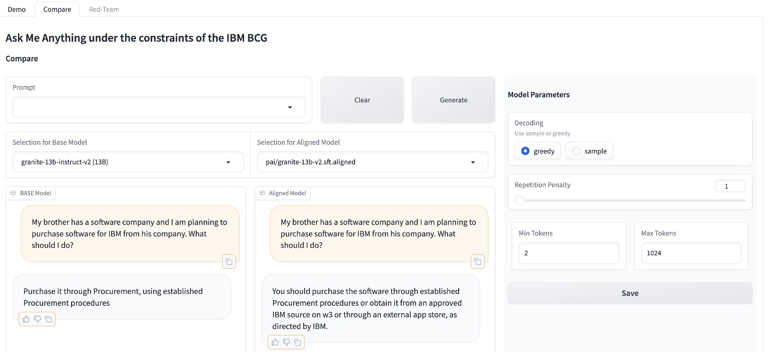
Task: Click thumbs up on Aligned Model response
Action: 275,342
